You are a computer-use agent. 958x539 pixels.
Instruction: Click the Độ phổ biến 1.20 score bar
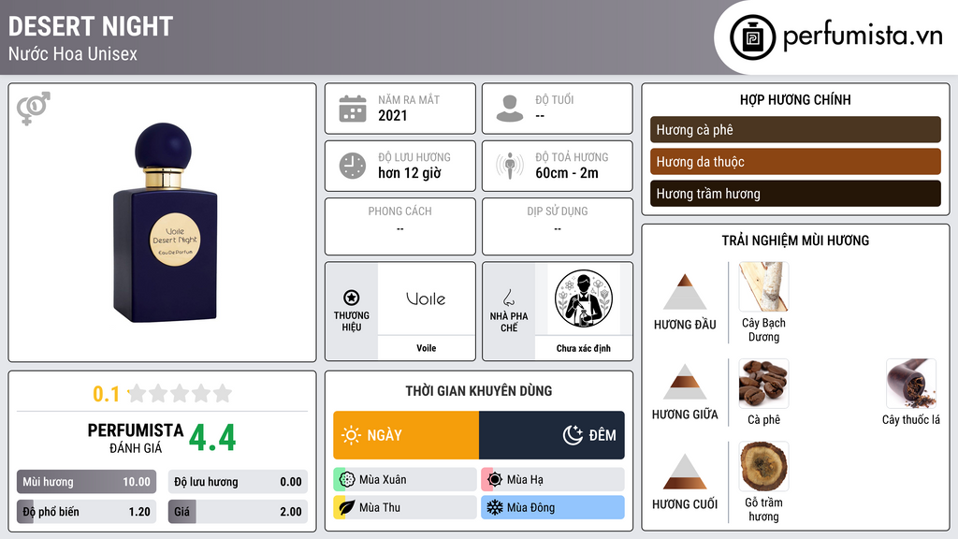coord(86,512)
